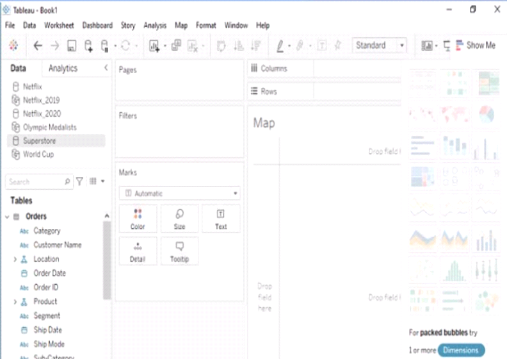507x359 pixels.
Task: Click the Data pane vertical scrollbar
Action: tap(107, 260)
